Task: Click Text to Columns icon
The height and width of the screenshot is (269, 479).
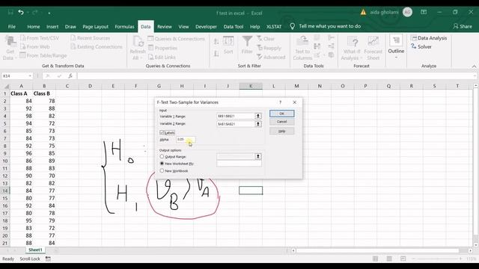Action: click(302, 41)
